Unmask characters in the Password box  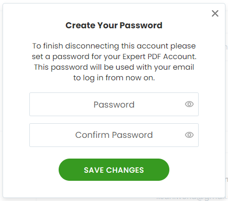(189, 104)
